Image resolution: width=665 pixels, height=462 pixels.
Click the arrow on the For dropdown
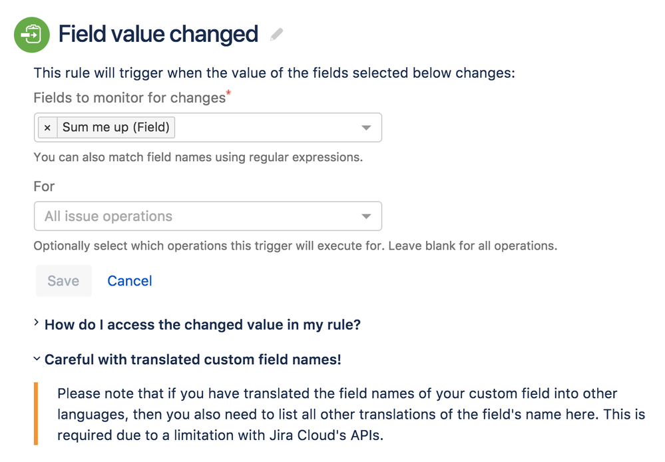(x=366, y=216)
